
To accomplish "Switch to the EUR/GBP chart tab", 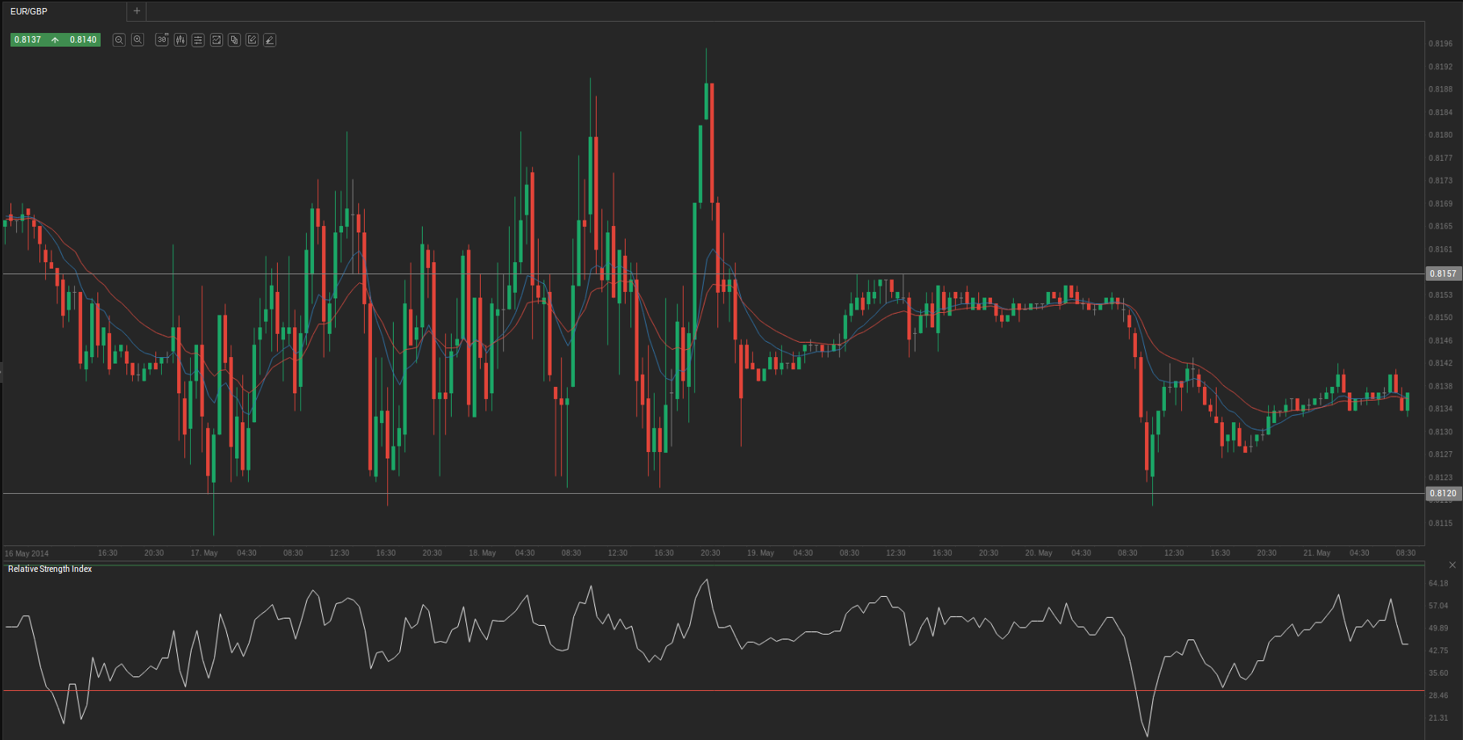I will click(x=29, y=11).
